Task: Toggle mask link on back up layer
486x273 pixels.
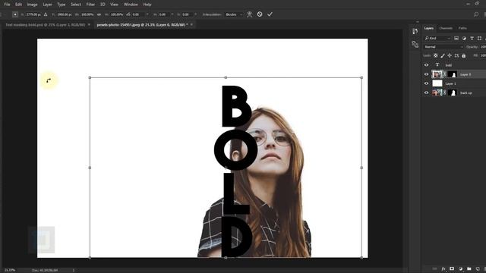Action: click(445, 93)
